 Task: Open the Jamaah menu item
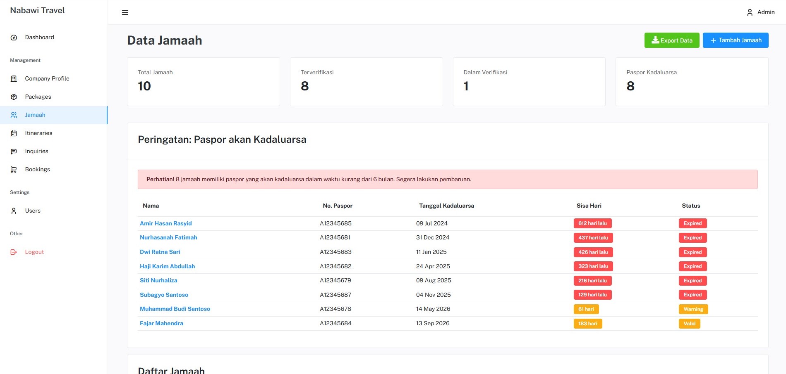click(35, 115)
